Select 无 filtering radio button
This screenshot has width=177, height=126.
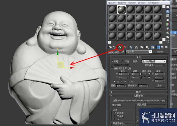coord(115,119)
